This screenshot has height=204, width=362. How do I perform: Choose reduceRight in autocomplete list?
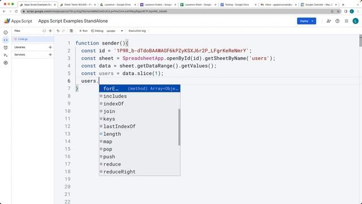[x=140, y=172]
